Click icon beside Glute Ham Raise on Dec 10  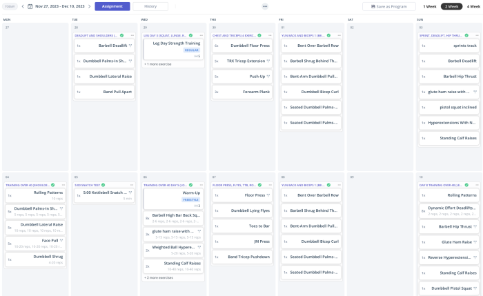475,242
